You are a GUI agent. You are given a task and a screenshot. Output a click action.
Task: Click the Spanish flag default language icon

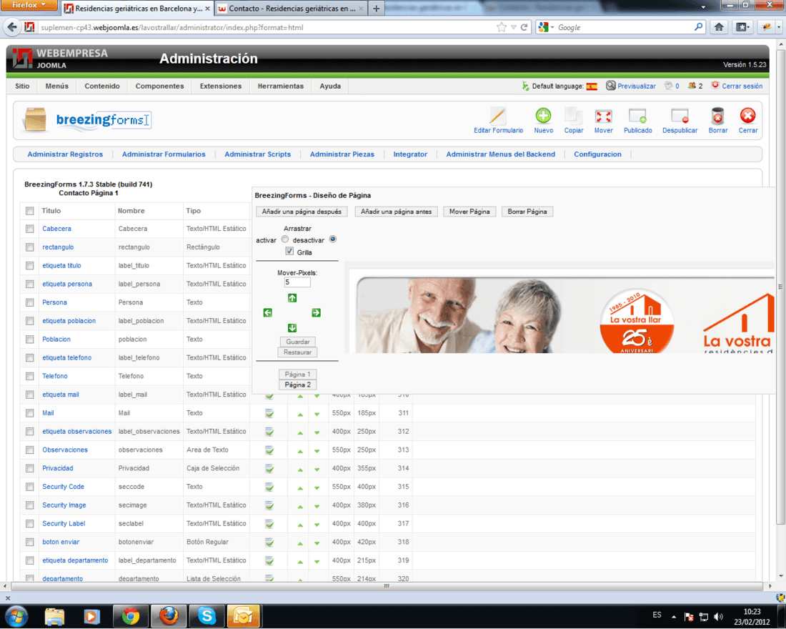(x=592, y=86)
